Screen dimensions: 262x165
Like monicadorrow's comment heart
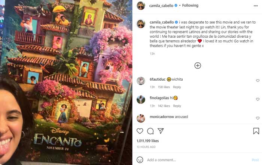258,118
